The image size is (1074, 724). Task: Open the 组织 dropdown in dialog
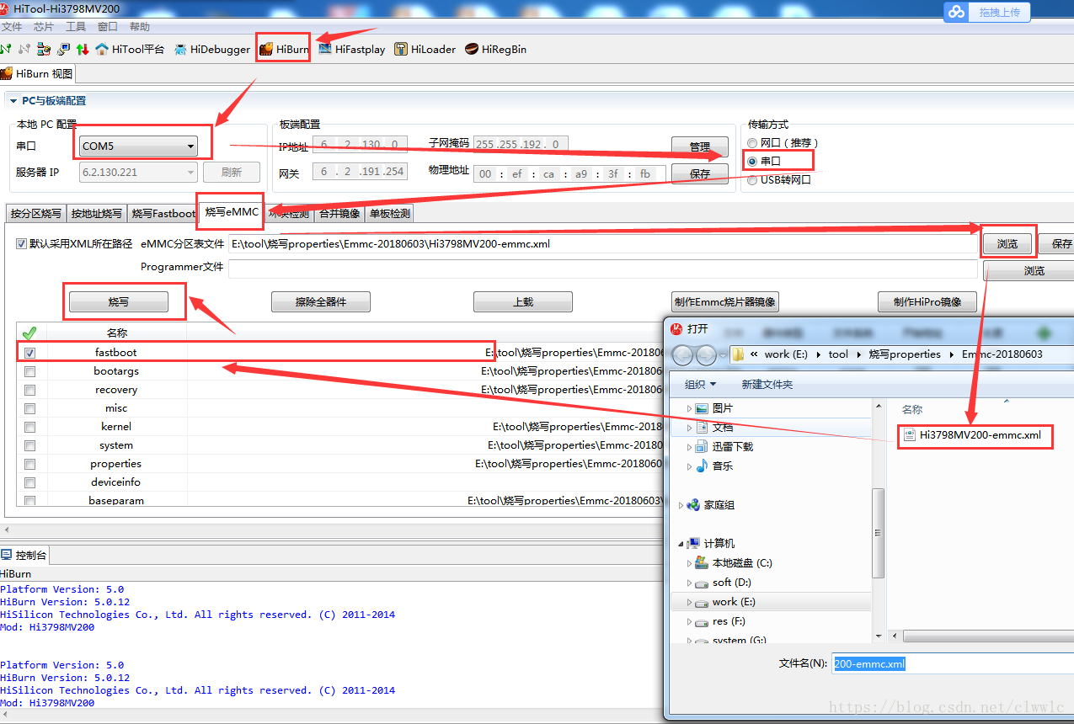point(700,385)
